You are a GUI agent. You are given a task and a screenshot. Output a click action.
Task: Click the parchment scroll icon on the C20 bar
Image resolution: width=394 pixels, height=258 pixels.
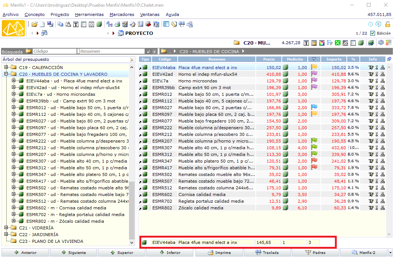click(x=314, y=43)
